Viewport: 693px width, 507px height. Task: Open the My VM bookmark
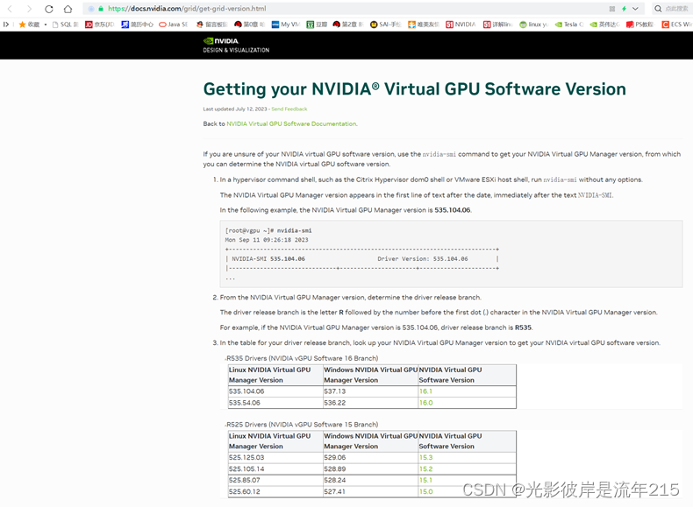[286, 25]
